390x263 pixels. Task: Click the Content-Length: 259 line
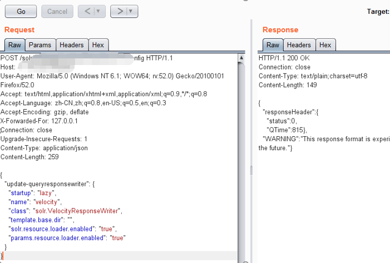pos(29,157)
